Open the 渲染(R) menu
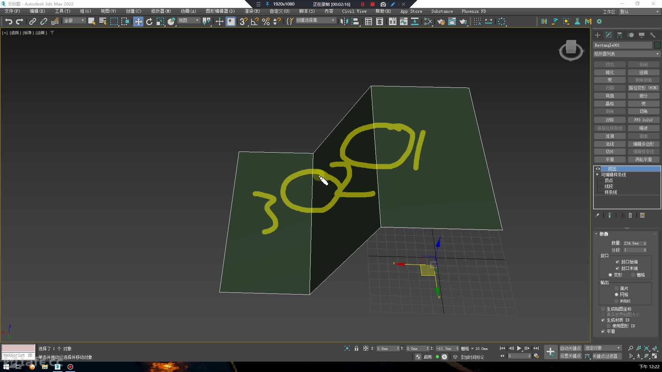 click(x=252, y=11)
